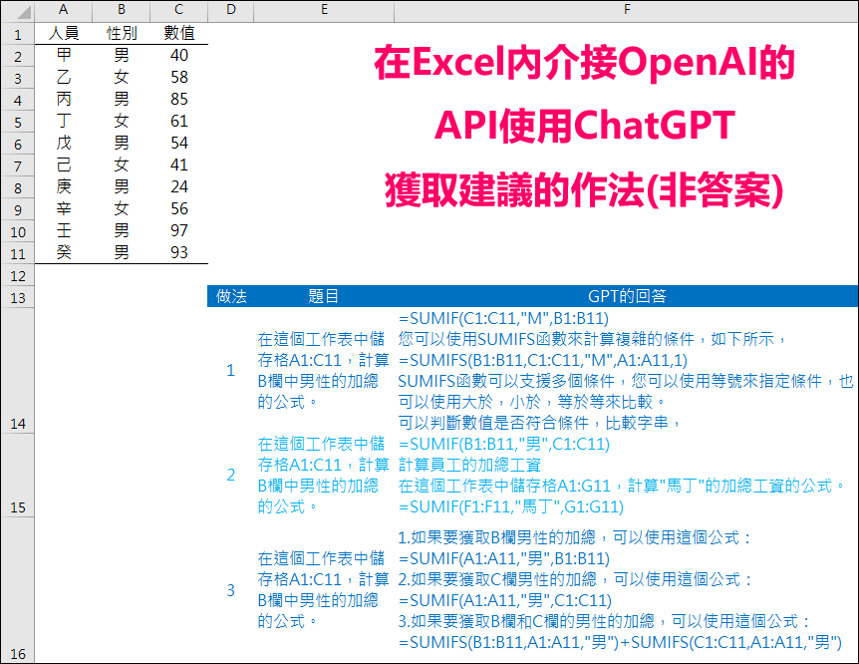Select row 5 header
Image resolution: width=859 pixels, height=664 pixels.
pyautogui.click(x=18, y=122)
